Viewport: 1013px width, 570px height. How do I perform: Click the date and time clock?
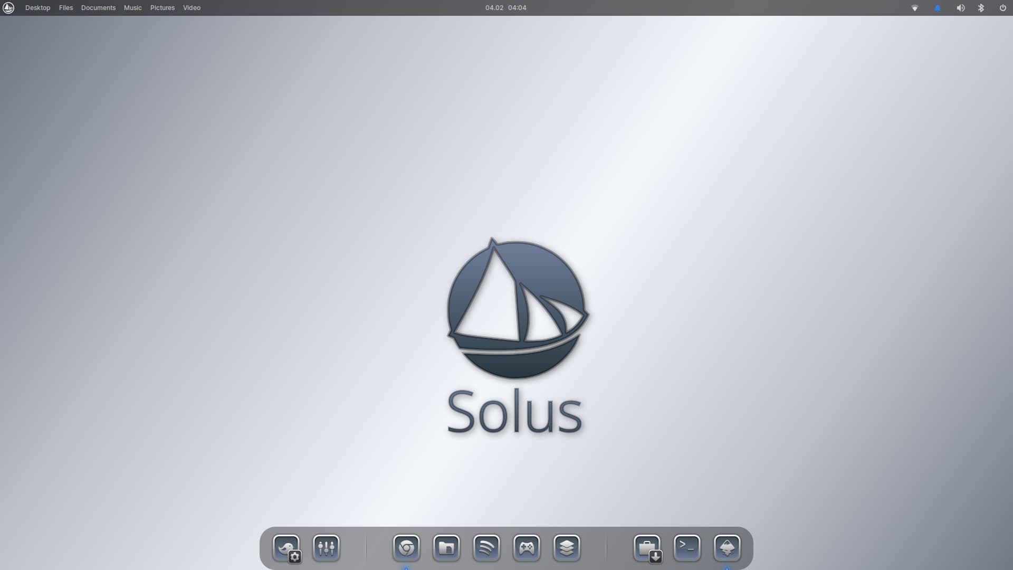(505, 8)
